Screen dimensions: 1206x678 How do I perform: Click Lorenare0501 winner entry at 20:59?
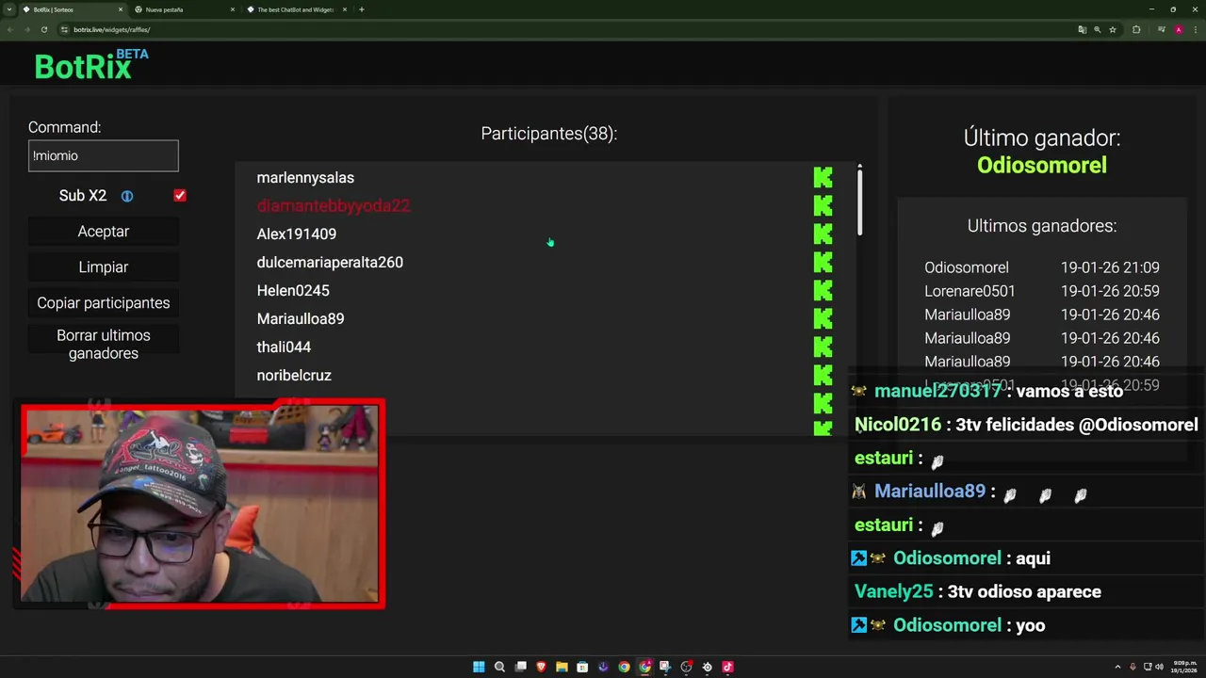(1042, 291)
